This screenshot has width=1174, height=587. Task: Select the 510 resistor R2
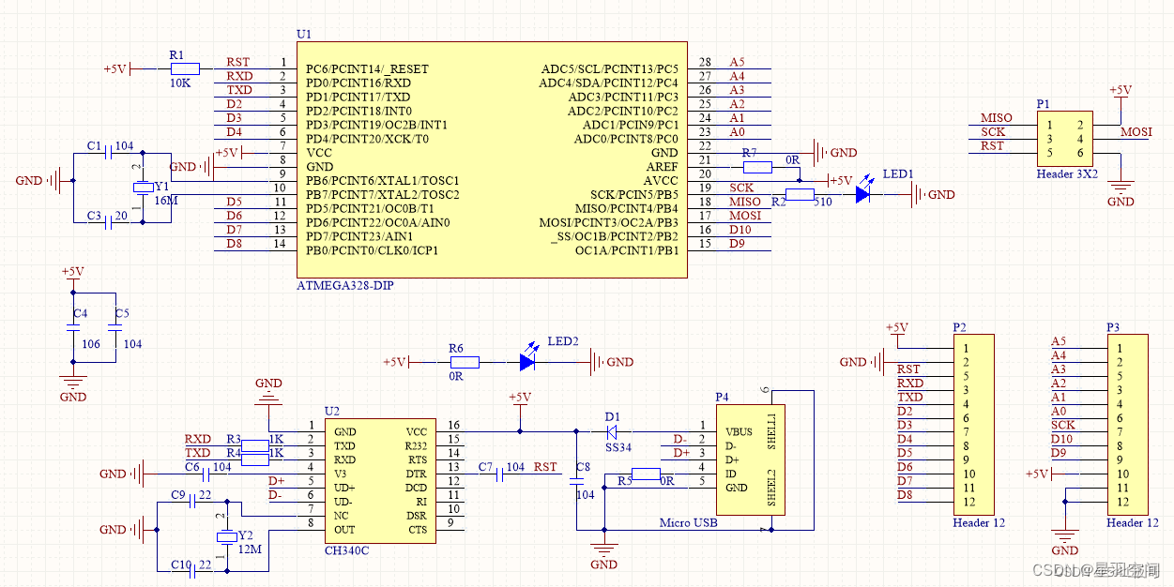[x=799, y=194]
